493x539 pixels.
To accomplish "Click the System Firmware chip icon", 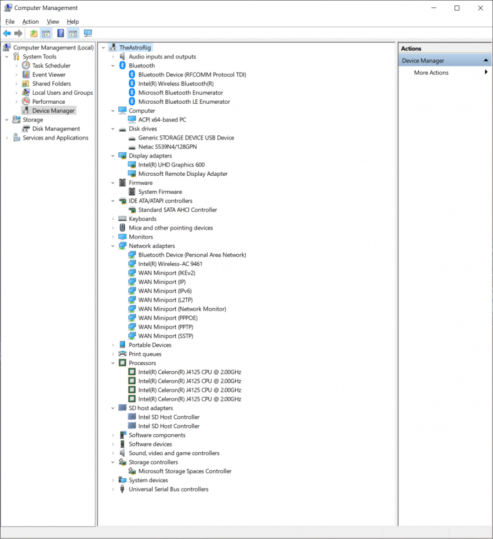I will (x=132, y=192).
